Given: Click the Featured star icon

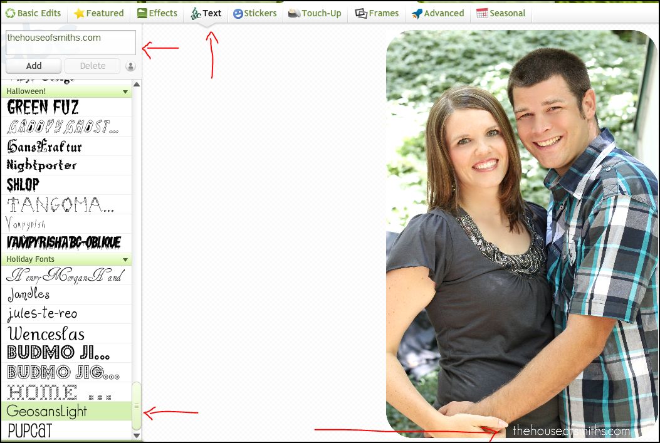Looking at the screenshot, I should tap(79, 13).
